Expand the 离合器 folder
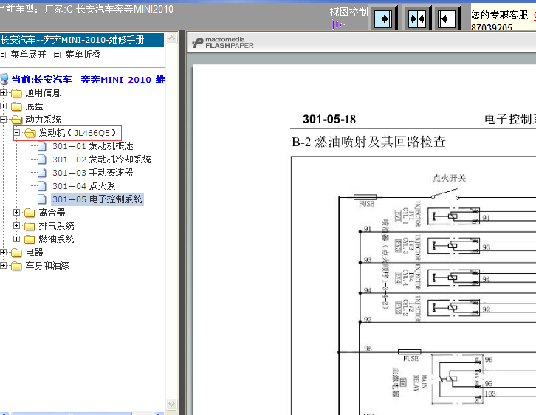536x415 pixels. click(x=16, y=212)
